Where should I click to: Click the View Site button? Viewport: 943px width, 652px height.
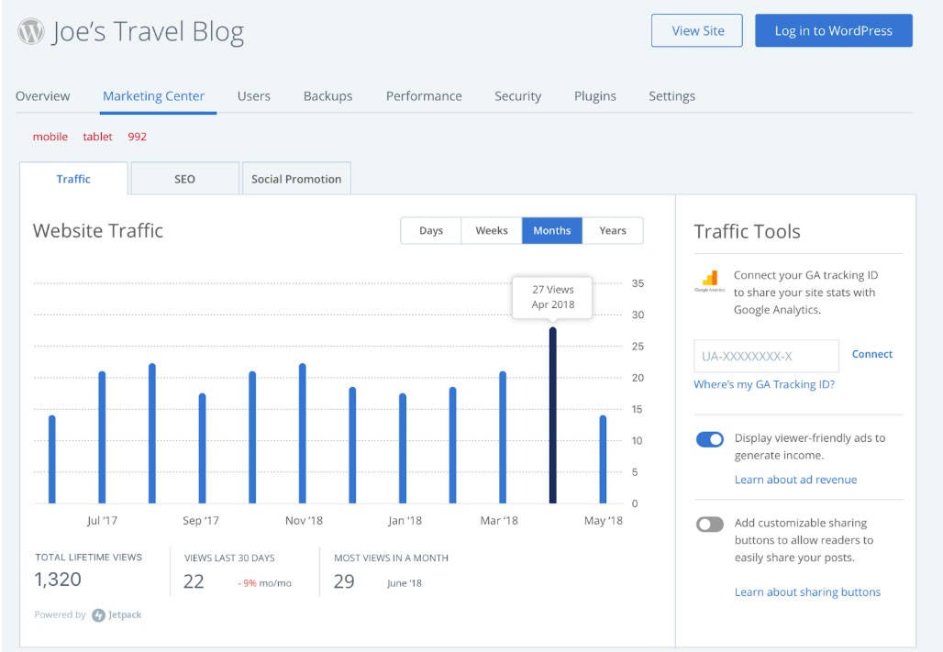(697, 30)
